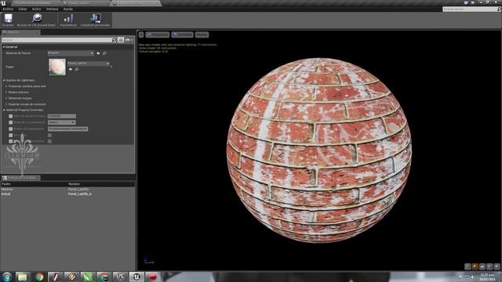This screenshot has height=282, width=502.
Task: Open Material de físicas dropdown
Action: click(x=71, y=53)
